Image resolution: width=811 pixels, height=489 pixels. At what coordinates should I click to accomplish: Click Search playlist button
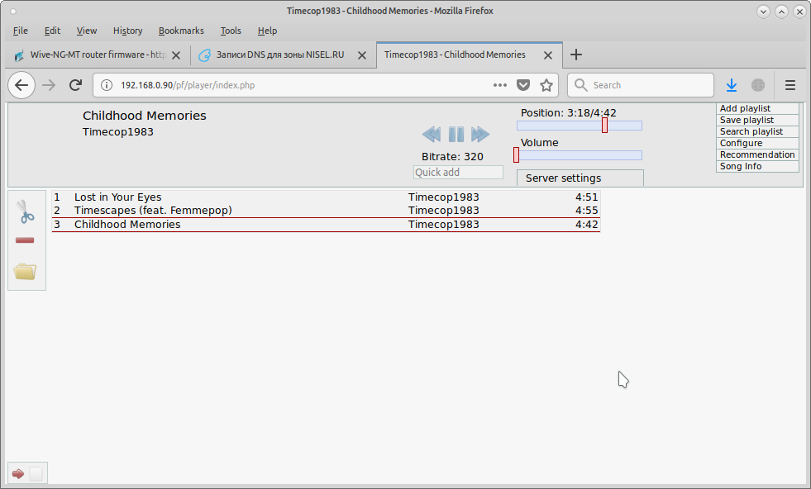(757, 132)
